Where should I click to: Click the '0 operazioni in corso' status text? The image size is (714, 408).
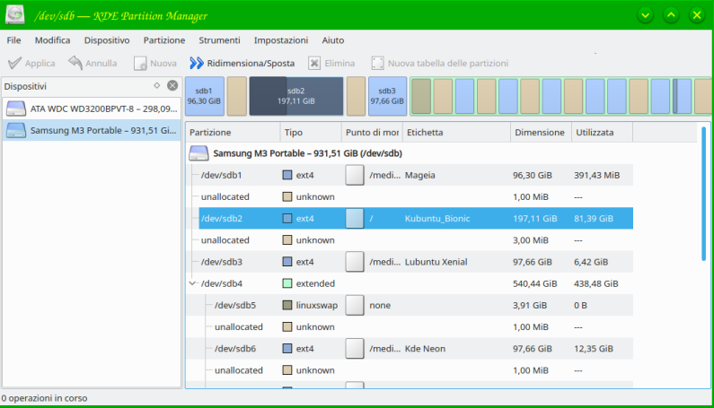[44, 398]
